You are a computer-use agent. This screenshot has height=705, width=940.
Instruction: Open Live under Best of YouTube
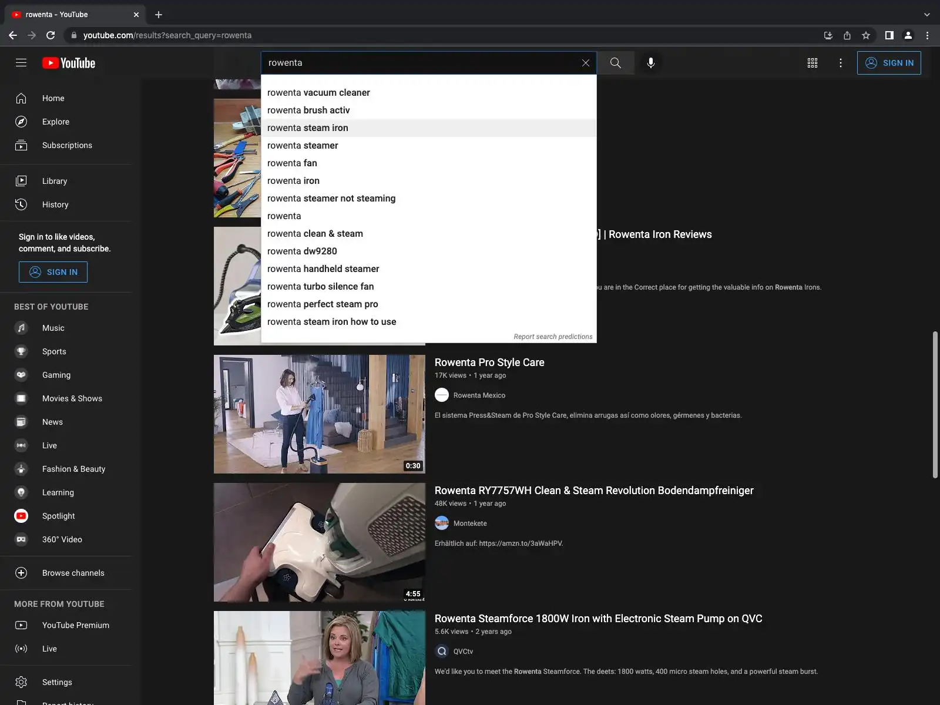coord(66,445)
